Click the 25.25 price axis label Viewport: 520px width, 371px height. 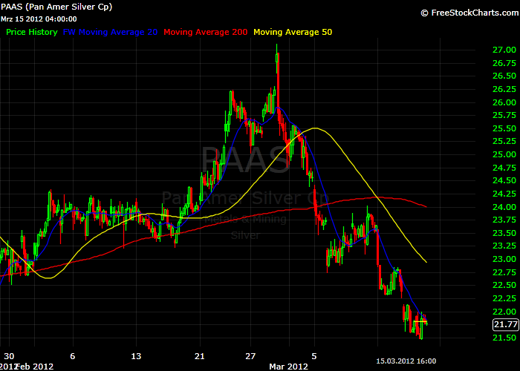coord(504,142)
